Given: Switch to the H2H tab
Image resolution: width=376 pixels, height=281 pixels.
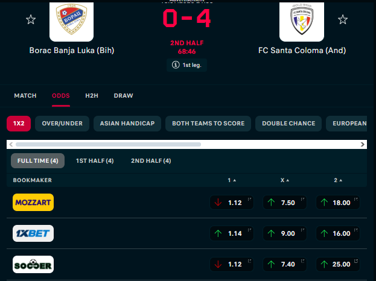Looking at the screenshot, I should [x=92, y=96].
